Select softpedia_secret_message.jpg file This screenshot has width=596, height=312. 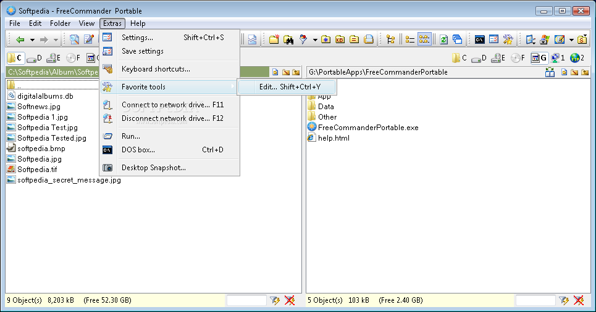(x=64, y=180)
